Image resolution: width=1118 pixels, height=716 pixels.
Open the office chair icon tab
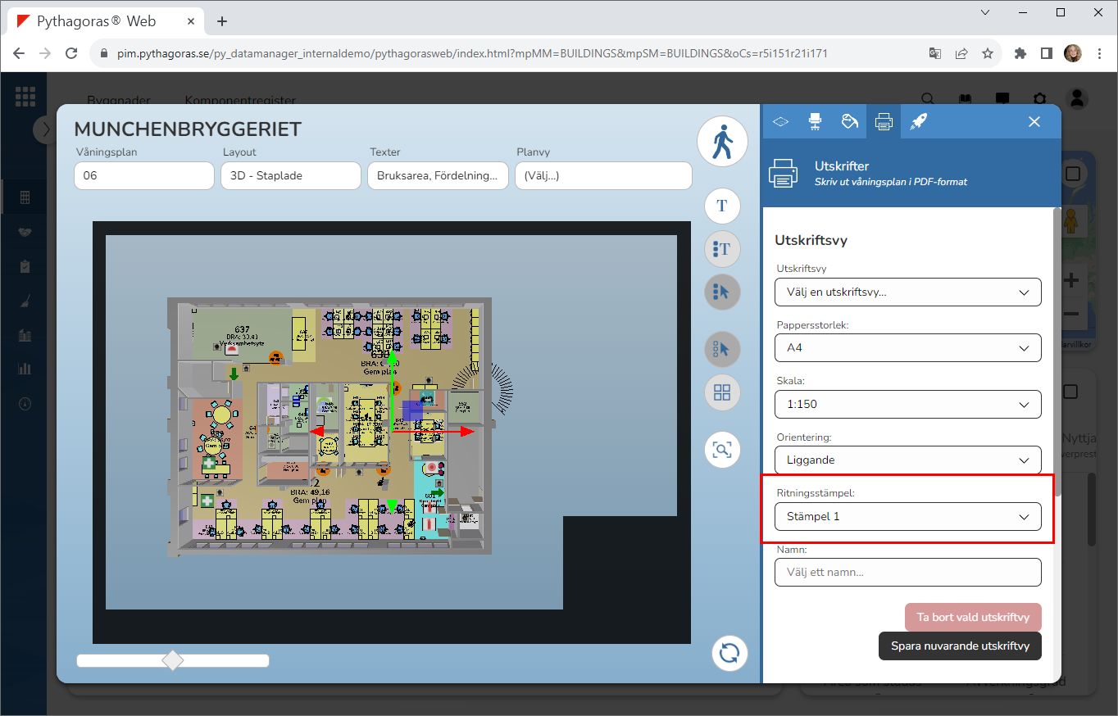(815, 121)
